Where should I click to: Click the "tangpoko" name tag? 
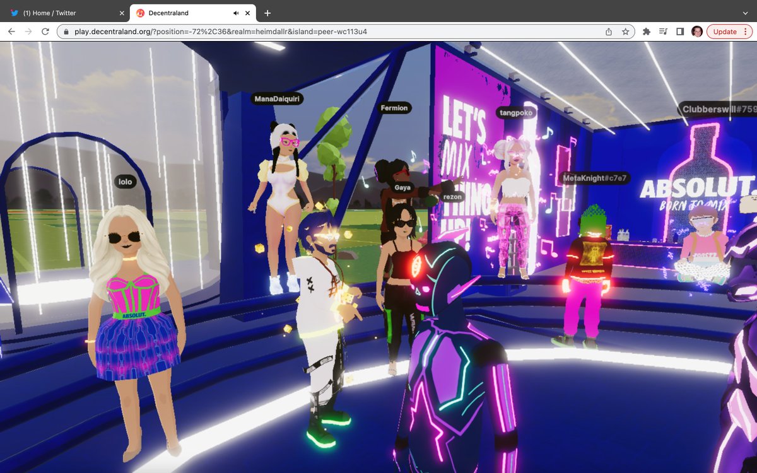tap(516, 113)
